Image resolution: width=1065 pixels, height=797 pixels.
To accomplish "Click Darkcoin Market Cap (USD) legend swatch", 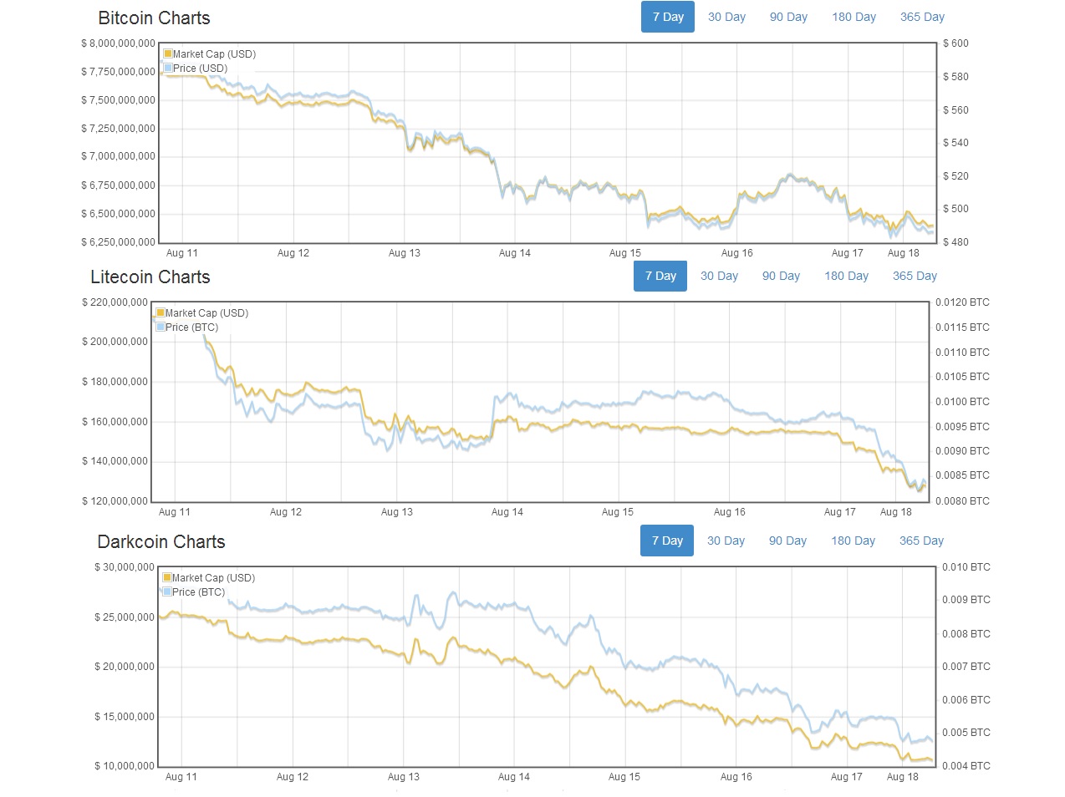I will (167, 577).
